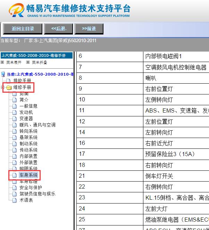Click table cell 左前大灯
The image size is (209, 230).
coord(176,209)
